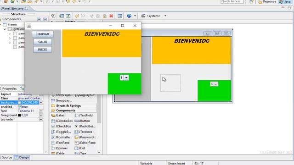294x165 pixels.
Task: Select the JTextField palette component
Action: point(84,115)
